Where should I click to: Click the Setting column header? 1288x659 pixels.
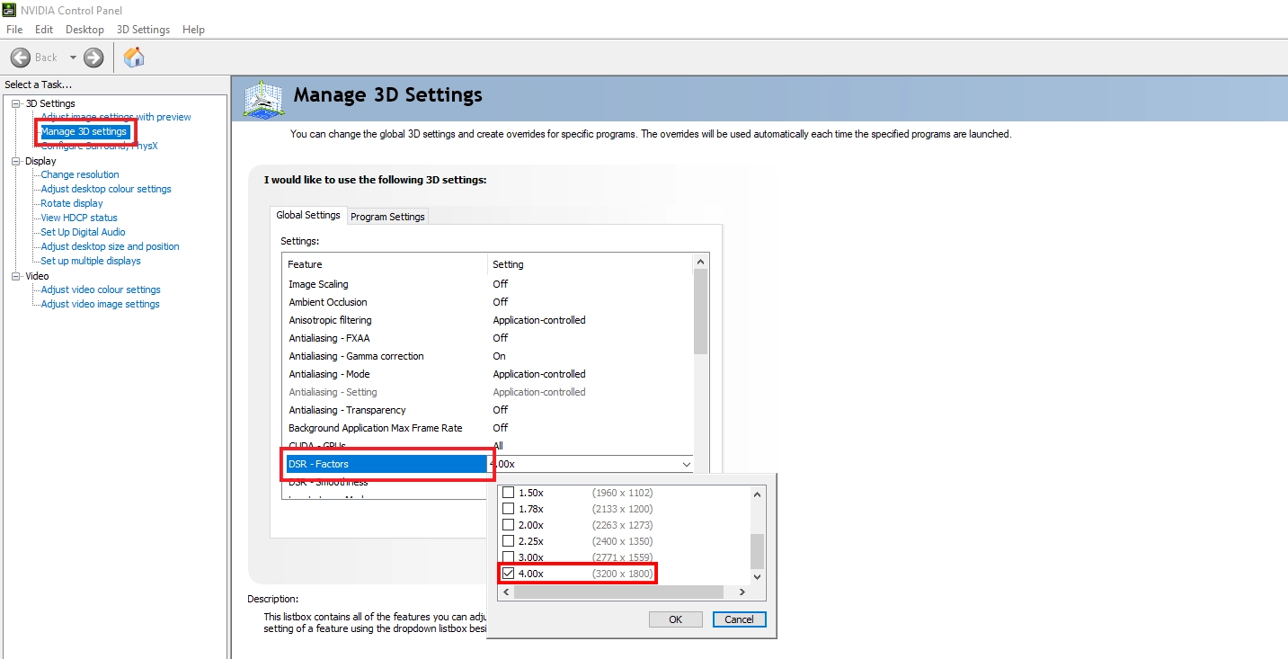click(591, 264)
